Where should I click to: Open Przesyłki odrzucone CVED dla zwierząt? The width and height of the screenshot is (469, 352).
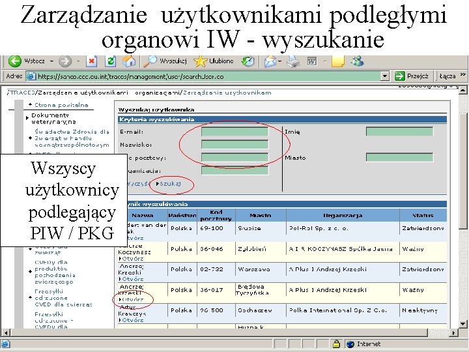point(63,298)
